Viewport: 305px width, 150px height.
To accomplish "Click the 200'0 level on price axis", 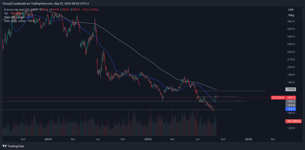I will click(x=291, y=67).
